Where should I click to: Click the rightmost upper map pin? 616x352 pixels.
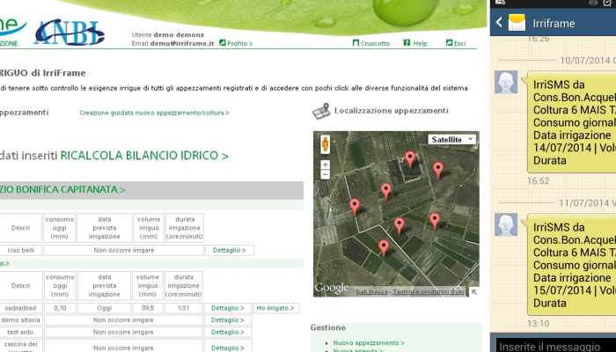click(438, 171)
